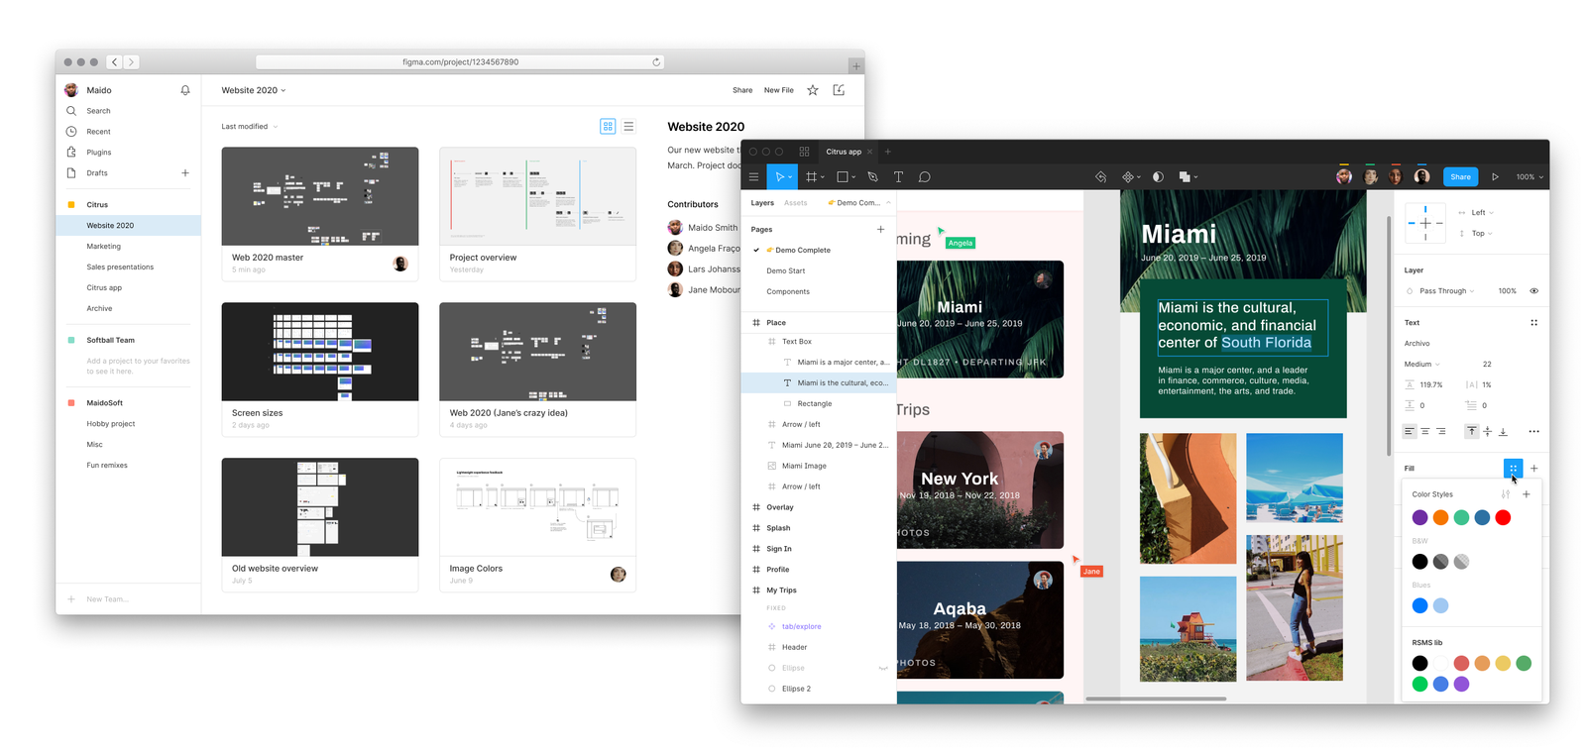The width and height of the screenshot is (1586, 752).
Task: Click the create component icon
Action: click(1127, 177)
